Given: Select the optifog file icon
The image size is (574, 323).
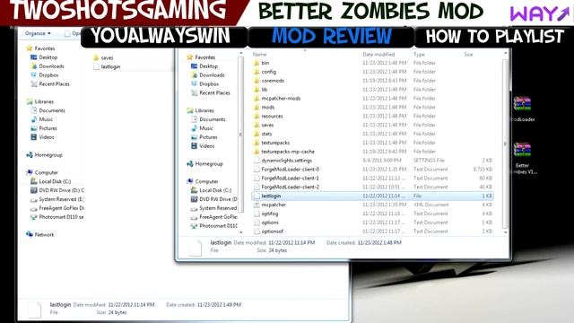Looking at the screenshot, I should click(x=257, y=214).
